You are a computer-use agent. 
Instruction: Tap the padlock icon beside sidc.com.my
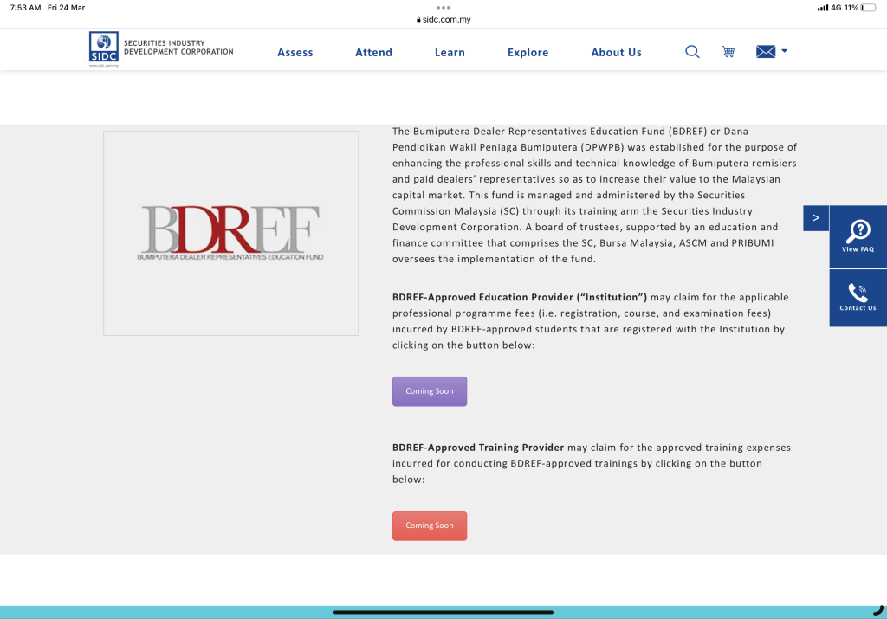(x=418, y=20)
